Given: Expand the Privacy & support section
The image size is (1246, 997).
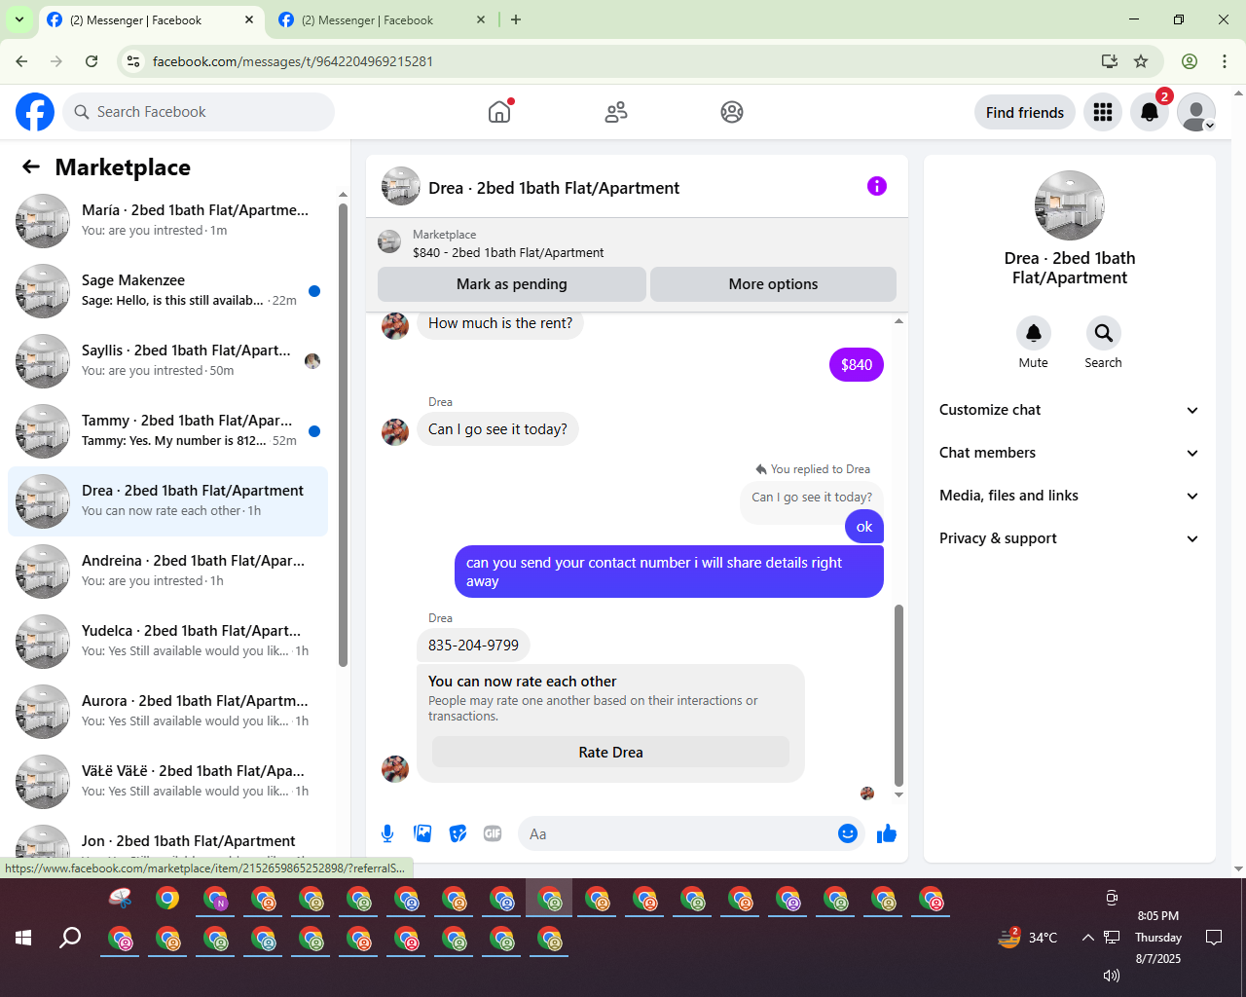Looking at the screenshot, I should 1070,538.
